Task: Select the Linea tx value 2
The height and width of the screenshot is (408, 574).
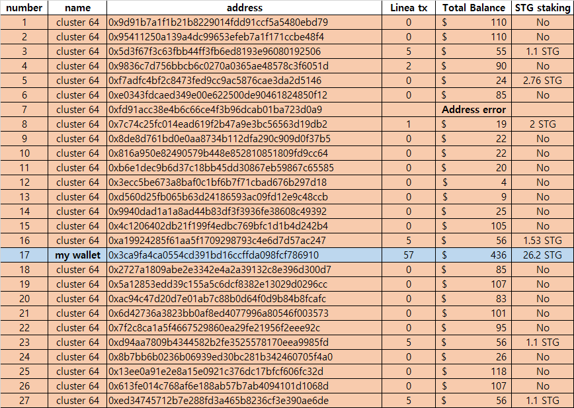Action: click(x=409, y=66)
